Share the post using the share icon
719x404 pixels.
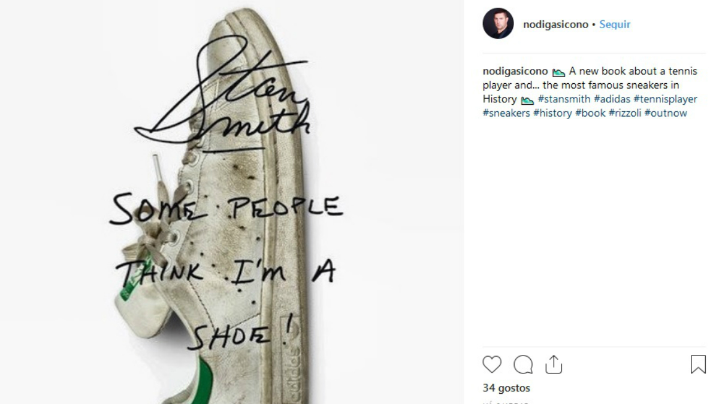[554, 364]
